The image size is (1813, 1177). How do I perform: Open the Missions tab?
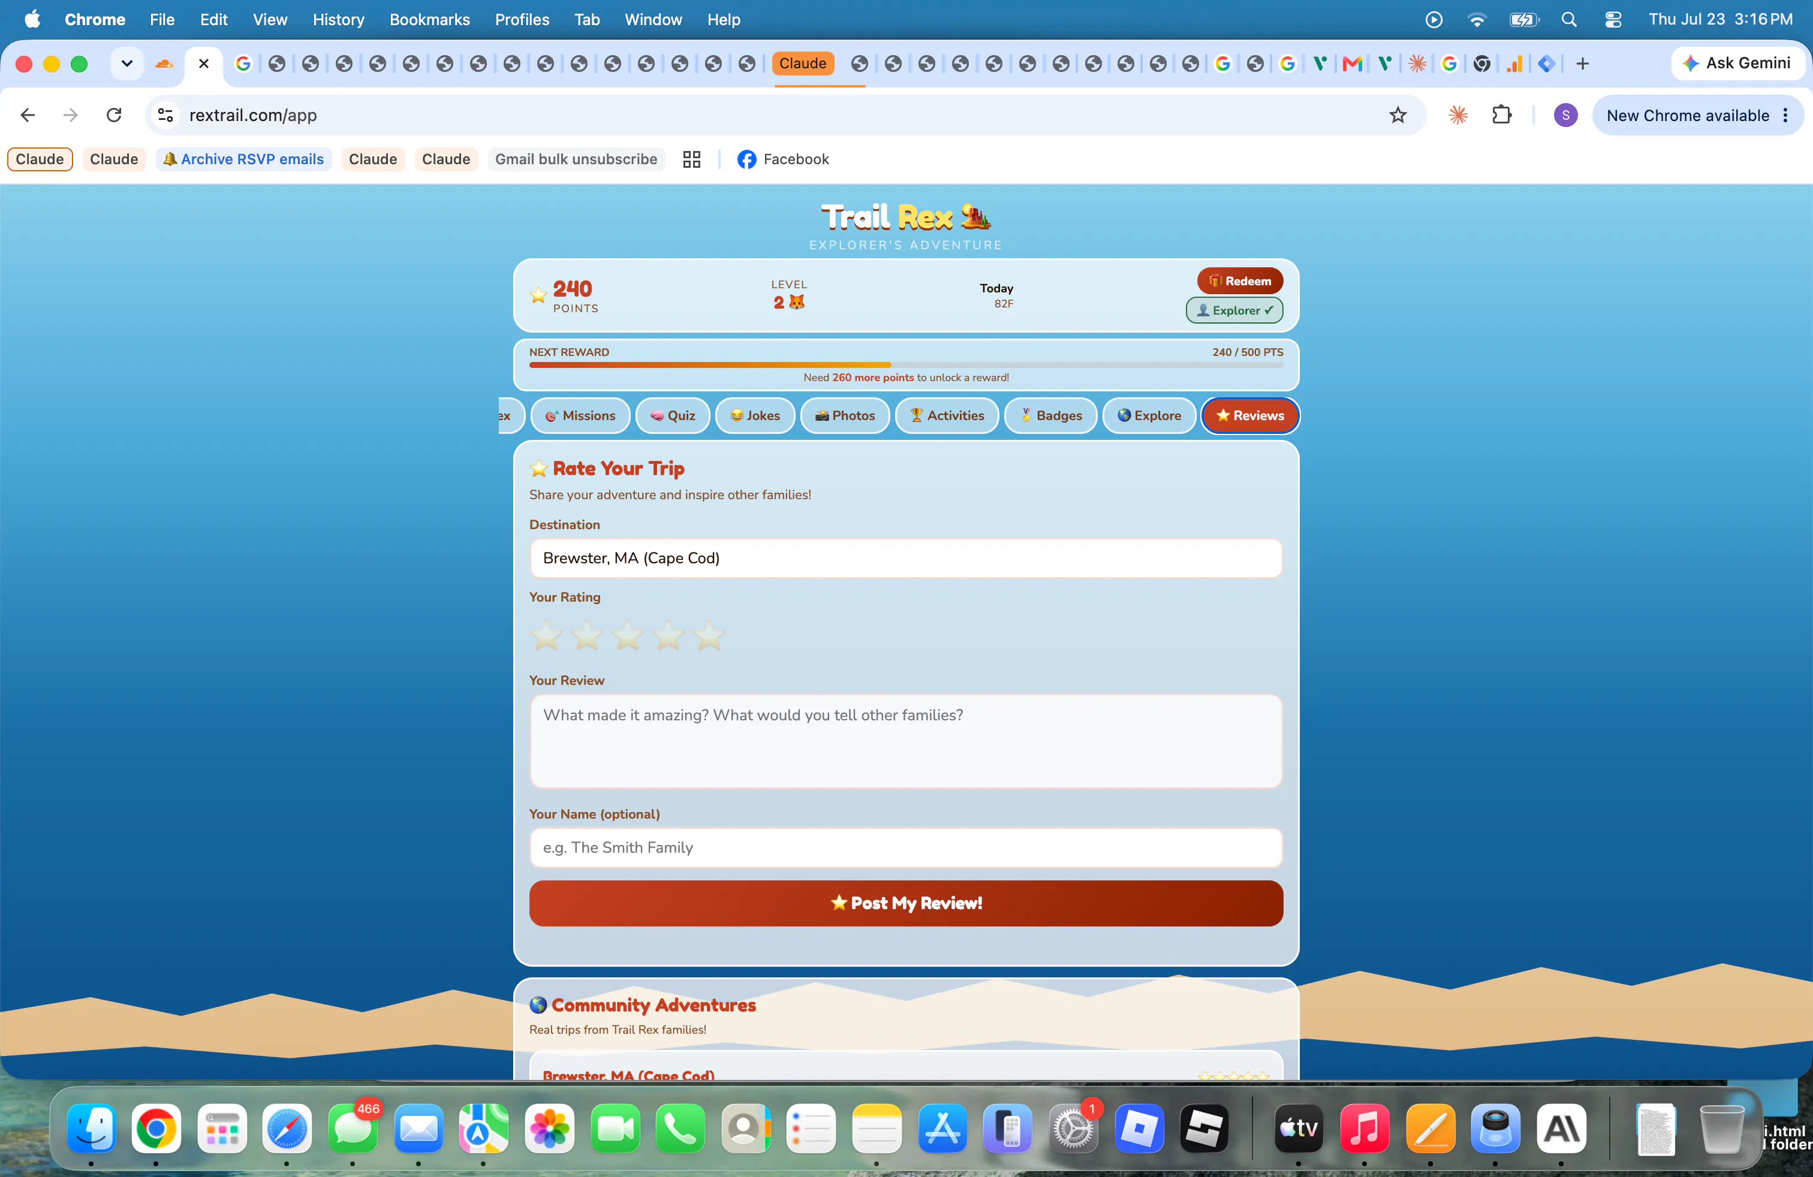point(580,416)
